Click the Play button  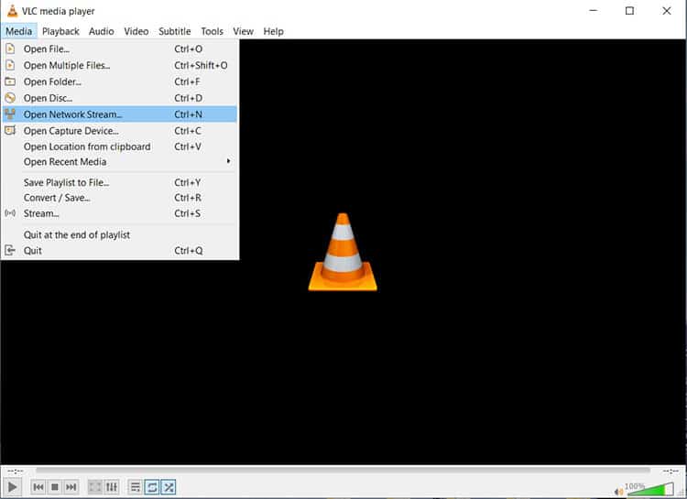pos(12,487)
